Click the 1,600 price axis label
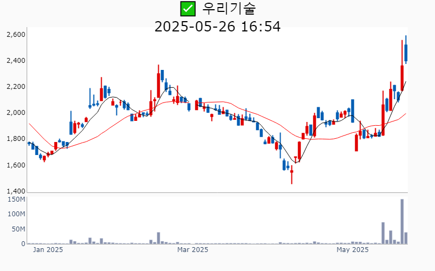This screenshot has width=435, height=271. point(16,165)
